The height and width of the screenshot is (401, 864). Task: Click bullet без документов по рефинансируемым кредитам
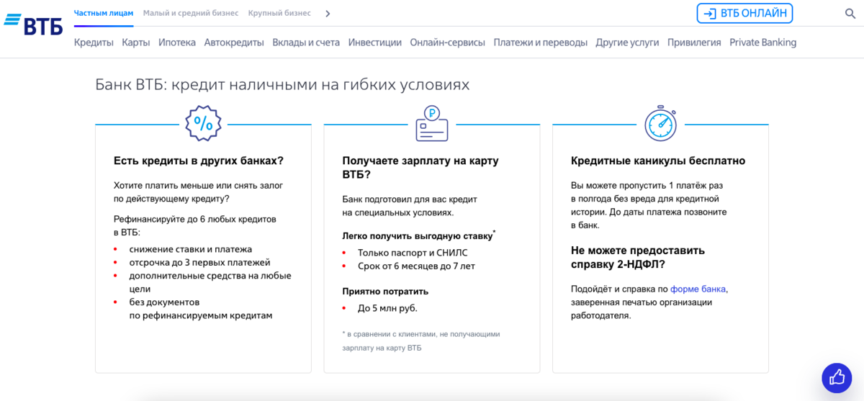(201, 309)
